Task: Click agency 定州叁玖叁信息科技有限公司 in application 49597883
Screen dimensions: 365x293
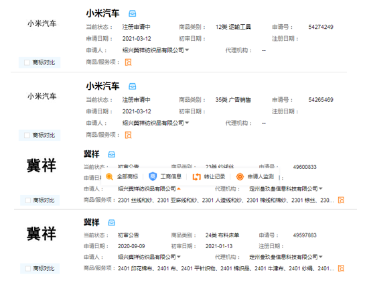Action: (283, 257)
